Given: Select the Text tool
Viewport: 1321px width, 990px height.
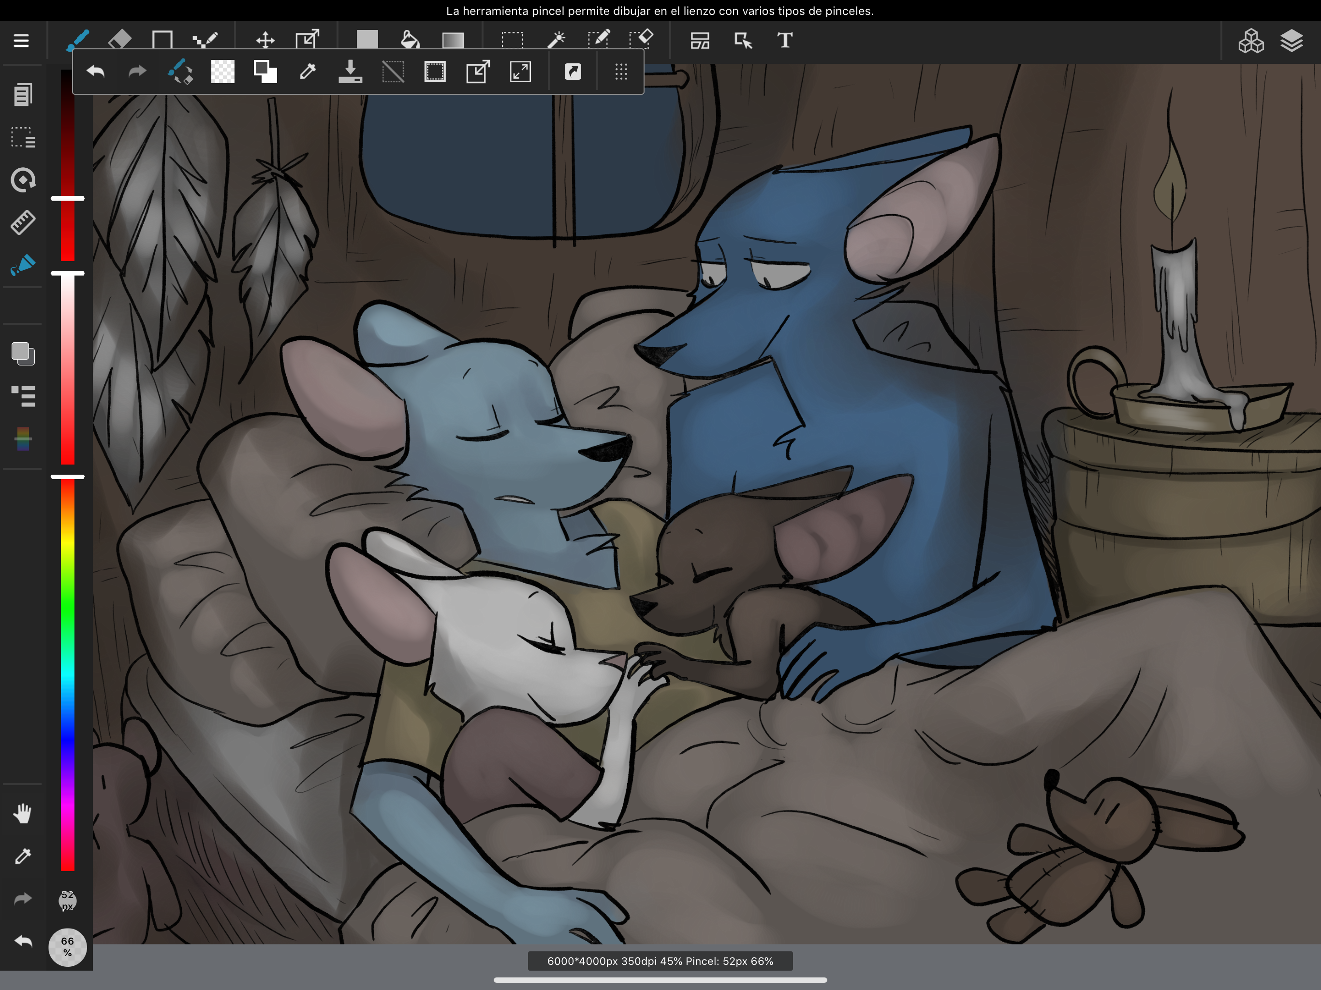Looking at the screenshot, I should click(785, 40).
